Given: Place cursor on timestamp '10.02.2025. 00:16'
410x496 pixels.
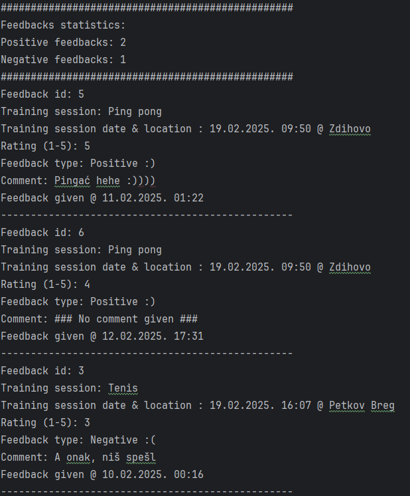Looking at the screenshot, I should coord(153,475).
